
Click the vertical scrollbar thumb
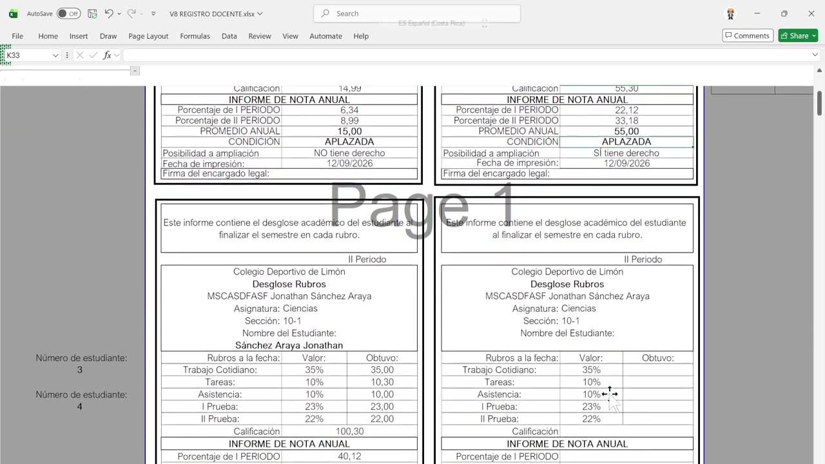click(x=820, y=102)
